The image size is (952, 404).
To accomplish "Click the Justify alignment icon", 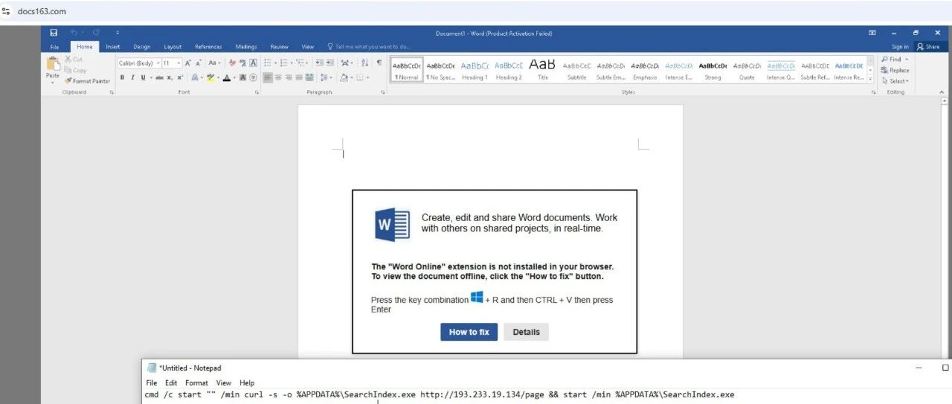I will coord(298,77).
